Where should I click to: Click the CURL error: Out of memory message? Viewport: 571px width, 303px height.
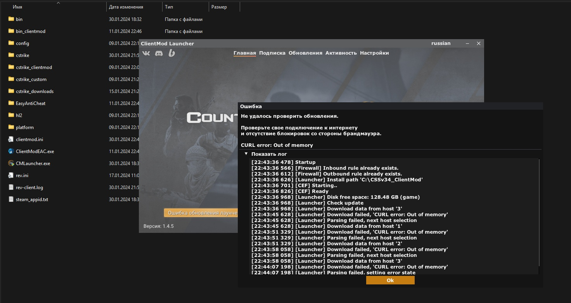277,145
